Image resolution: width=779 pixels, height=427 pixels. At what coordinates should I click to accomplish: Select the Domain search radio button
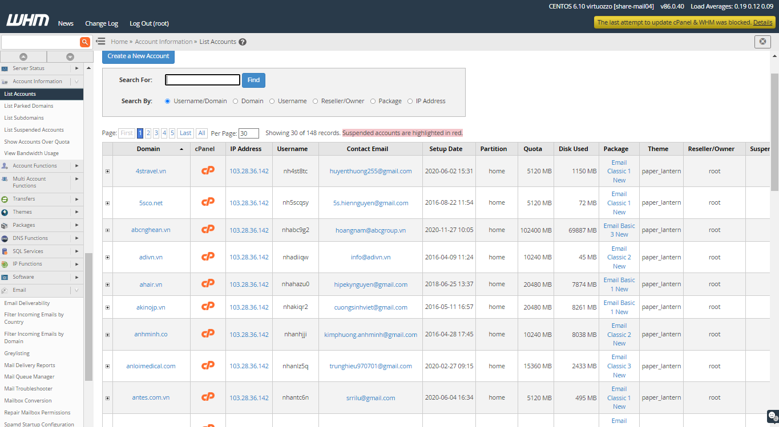point(235,101)
